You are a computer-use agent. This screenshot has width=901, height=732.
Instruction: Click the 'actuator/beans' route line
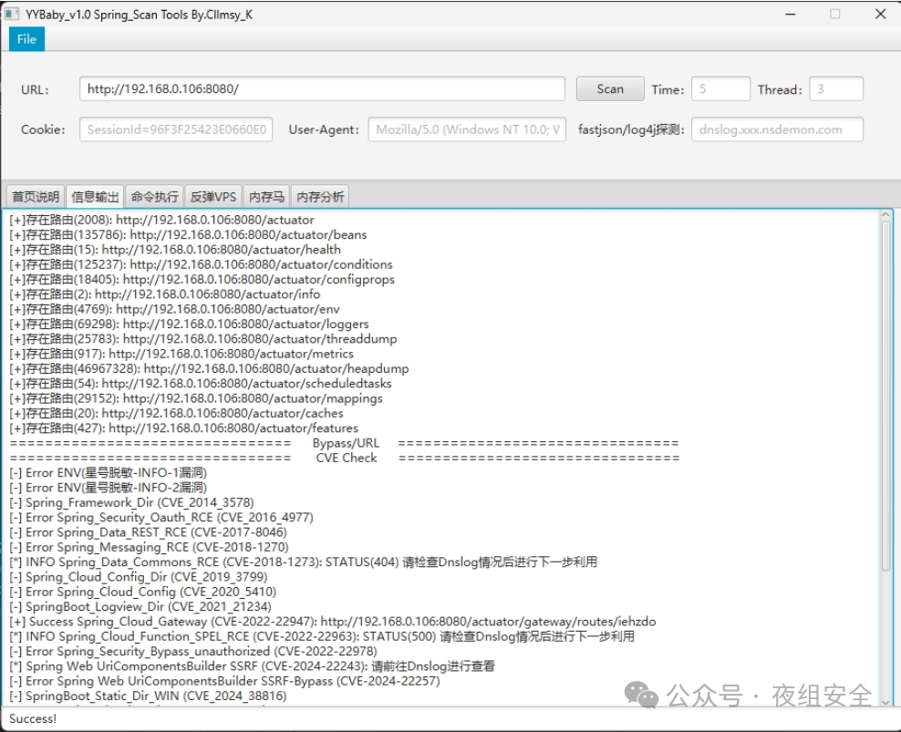click(188, 234)
